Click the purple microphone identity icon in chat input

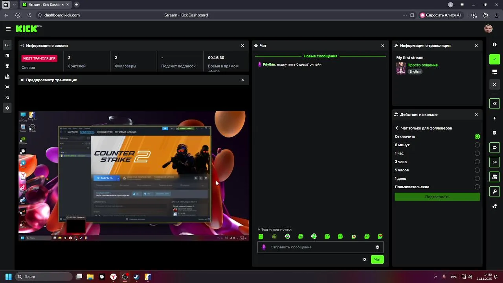pos(264,247)
